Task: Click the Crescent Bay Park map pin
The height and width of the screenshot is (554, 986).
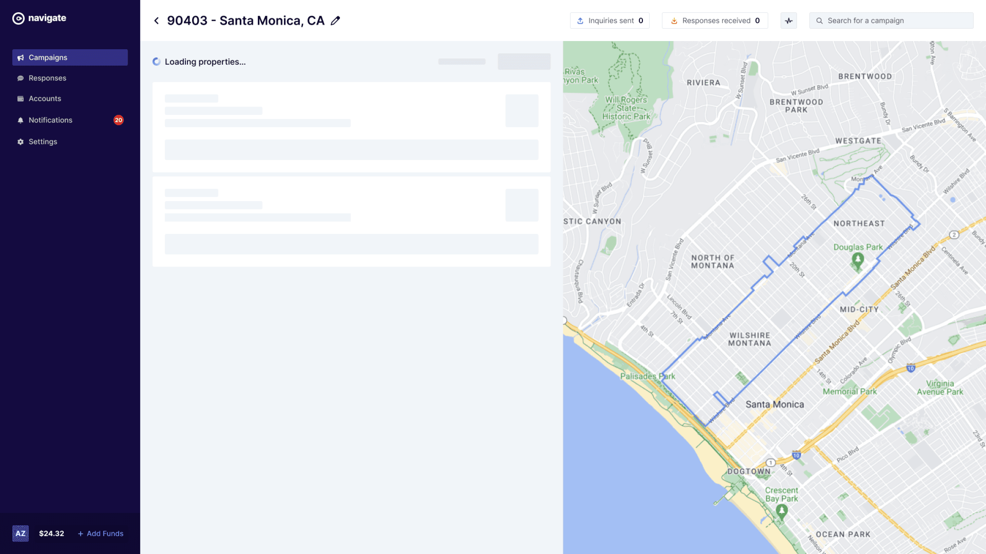Action: [781, 511]
